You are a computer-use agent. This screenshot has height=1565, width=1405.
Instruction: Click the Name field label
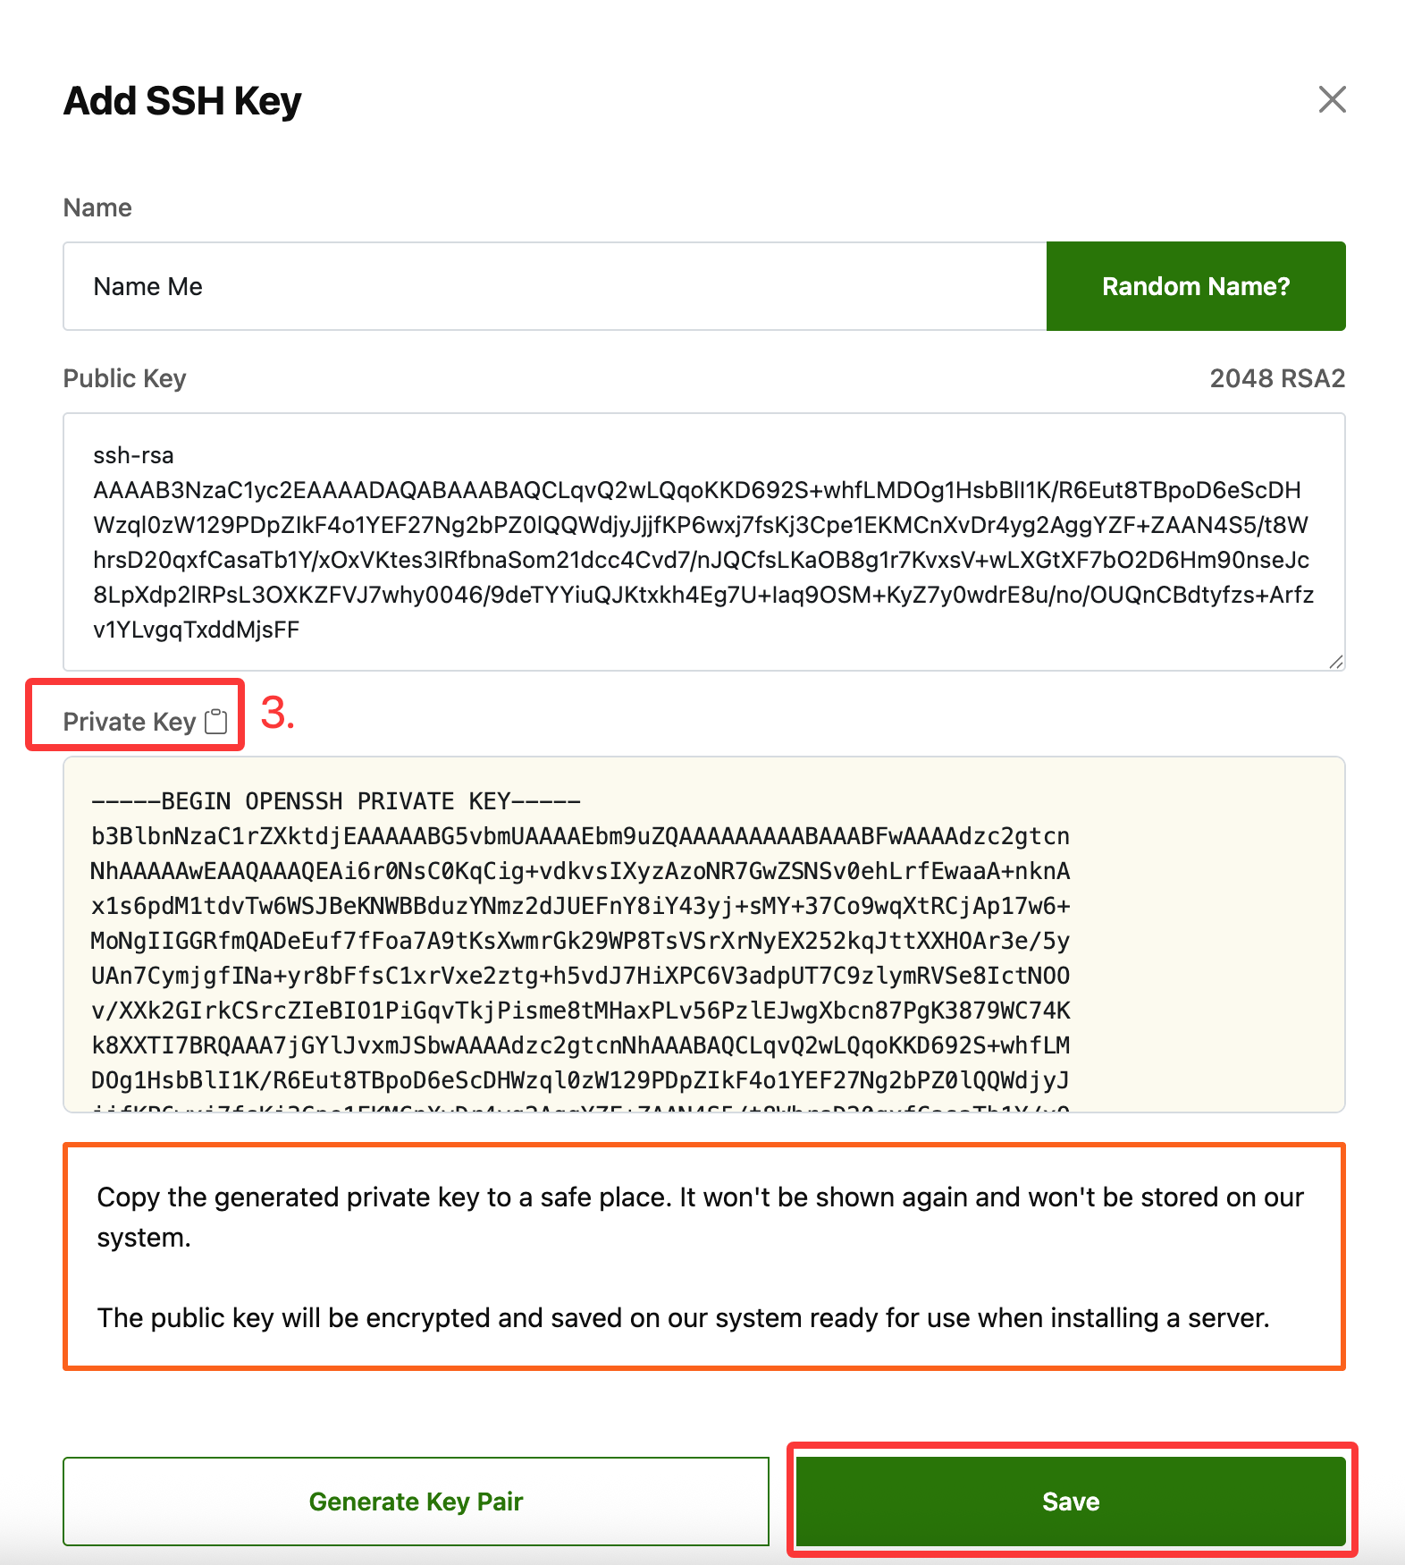97,207
